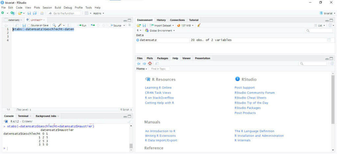
Task: Switch to the History tab
Action: (x=161, y=20)
